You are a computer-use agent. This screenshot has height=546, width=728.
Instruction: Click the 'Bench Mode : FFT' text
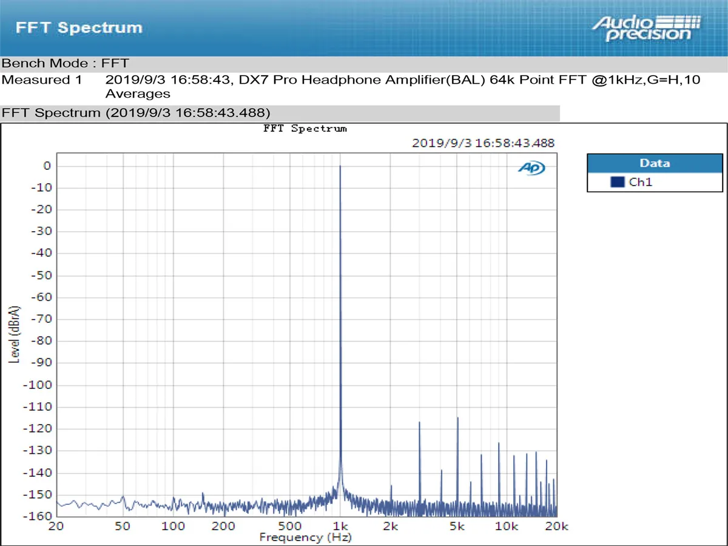pyautogui.click(x=66, y=63)
